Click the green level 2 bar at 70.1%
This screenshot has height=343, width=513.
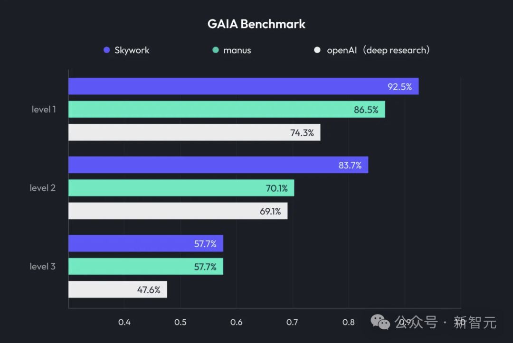pyautogui.click(x=181, y=188)
